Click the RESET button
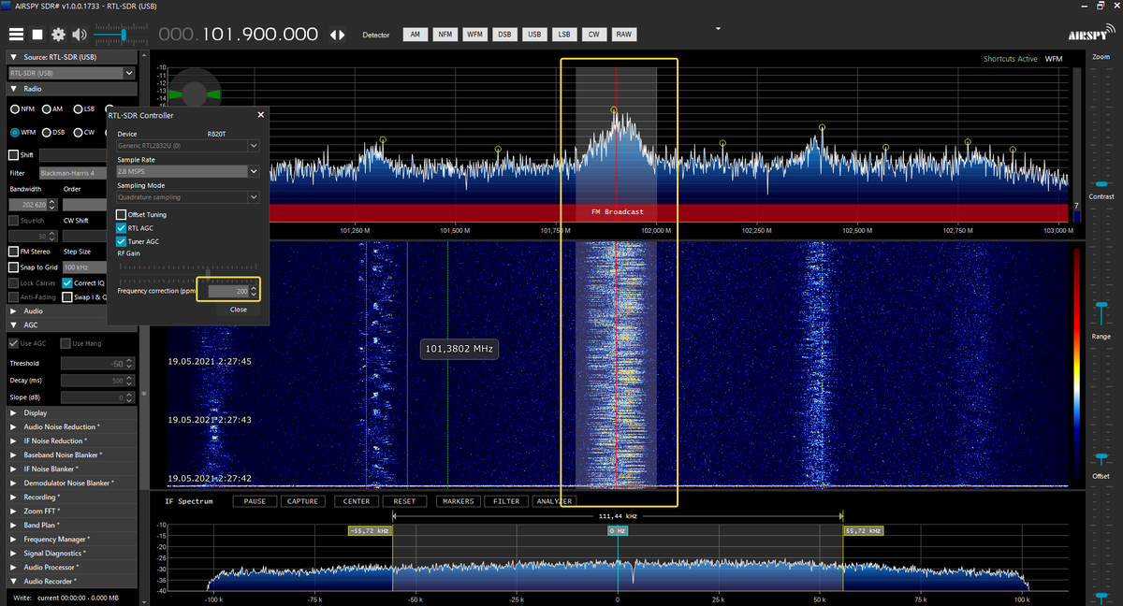1123x606 pixels. click(405, 501)
